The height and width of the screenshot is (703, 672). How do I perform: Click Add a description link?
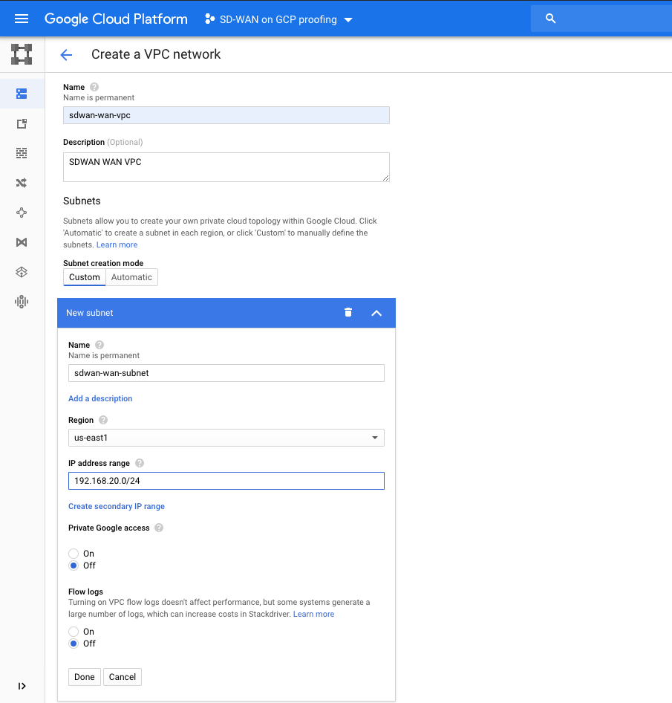(100, 398)
